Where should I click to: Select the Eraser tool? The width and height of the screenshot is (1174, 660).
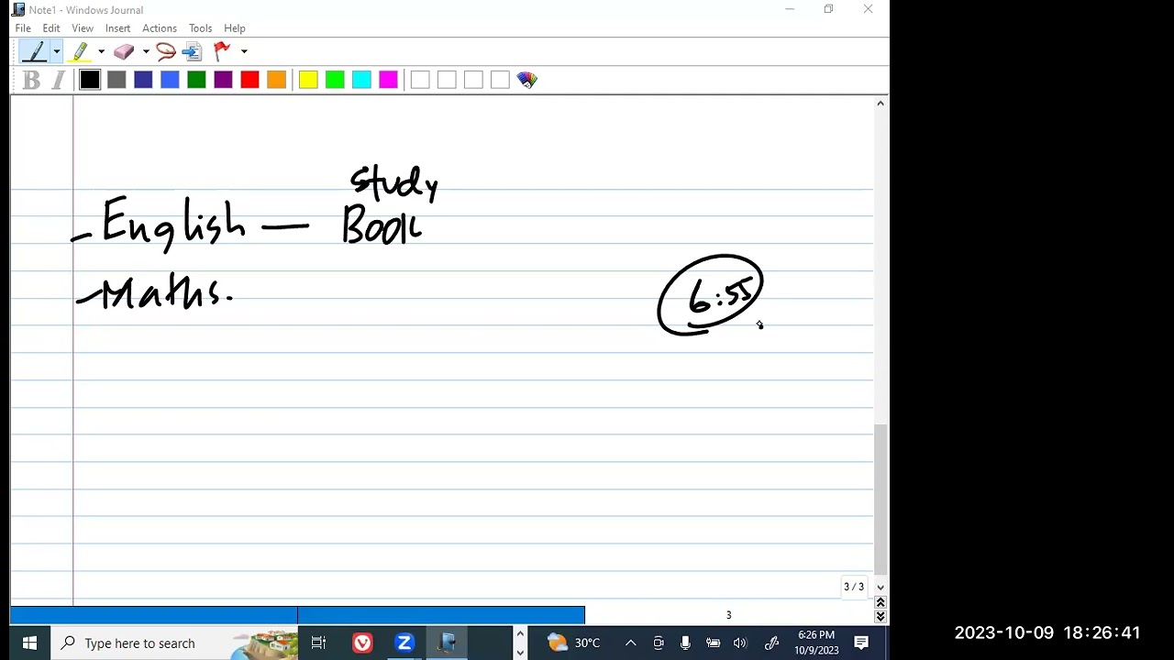pos(124,51)
